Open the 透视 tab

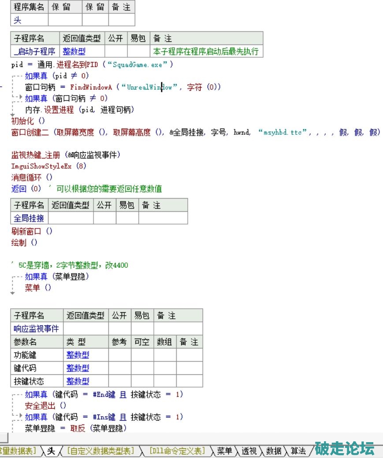249,451
